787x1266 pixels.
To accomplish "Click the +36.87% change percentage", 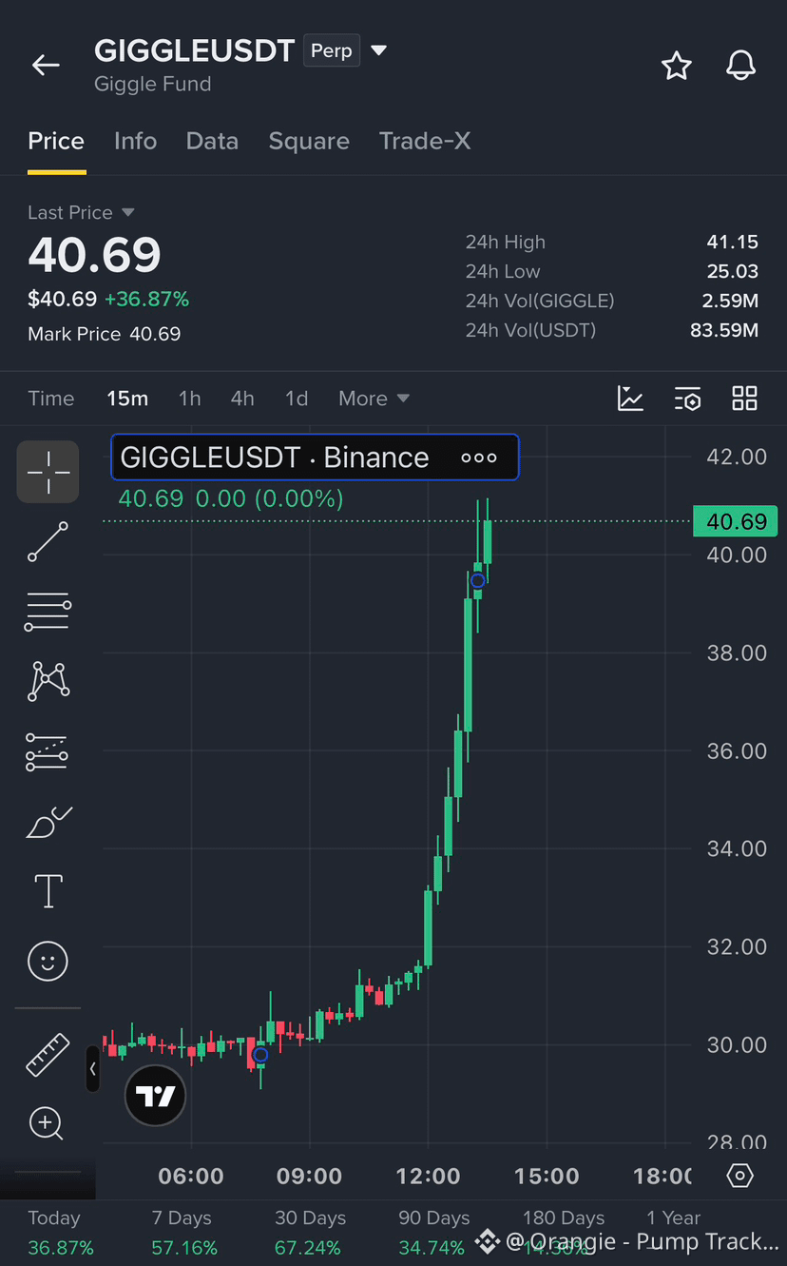I will [x=146, y=300].
